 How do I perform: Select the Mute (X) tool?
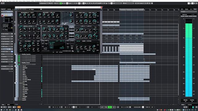(95, 3)
